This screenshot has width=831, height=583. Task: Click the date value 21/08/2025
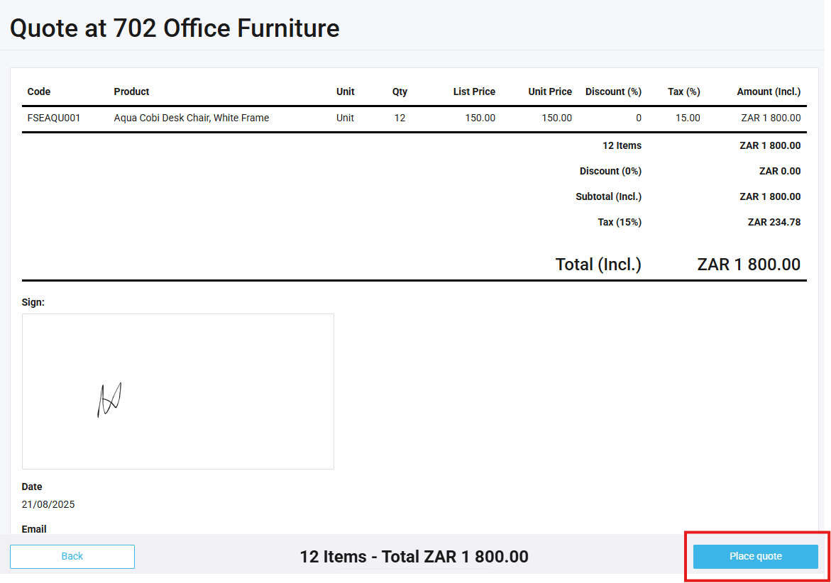tap(48, 505)
